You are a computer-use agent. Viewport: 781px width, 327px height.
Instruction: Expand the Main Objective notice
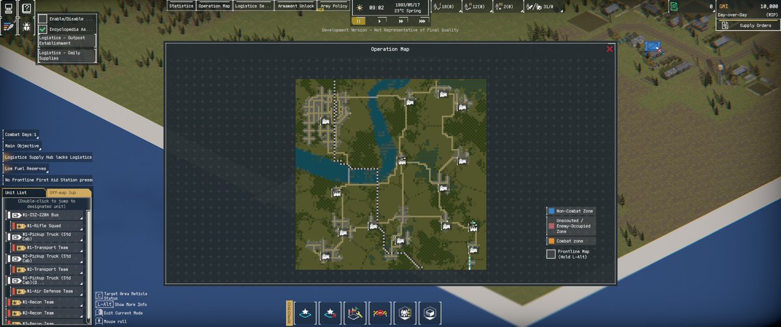point(22,146)
